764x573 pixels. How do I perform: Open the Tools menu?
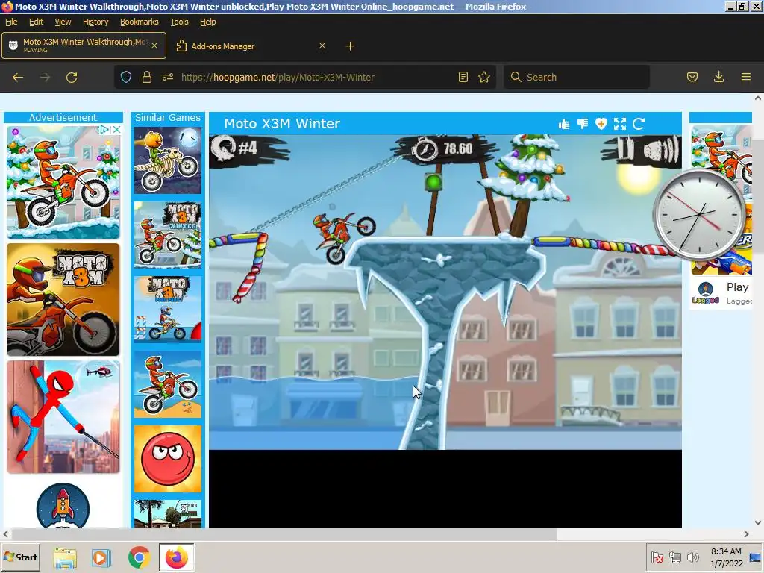[179, 22]
